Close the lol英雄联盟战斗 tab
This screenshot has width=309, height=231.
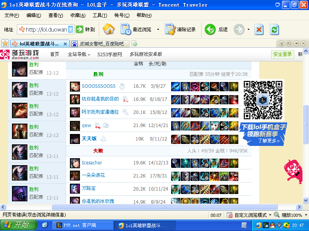65,44
